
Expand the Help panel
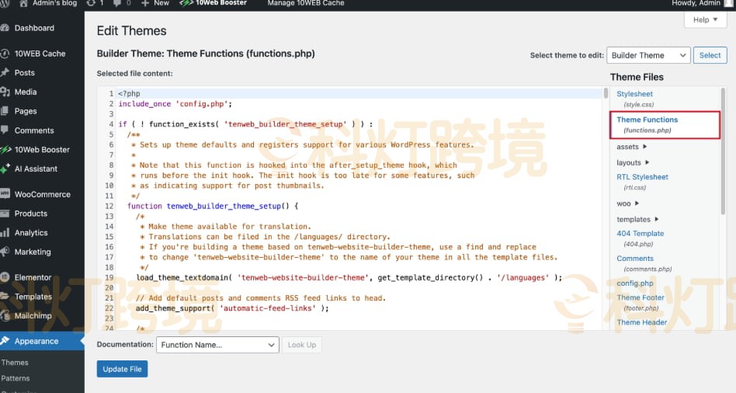click(x=705, y=19)
